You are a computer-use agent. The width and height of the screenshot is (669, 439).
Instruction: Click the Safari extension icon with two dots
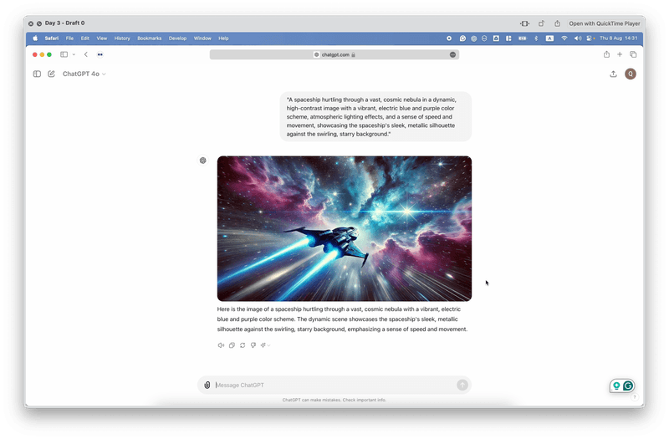coord(100,54)
